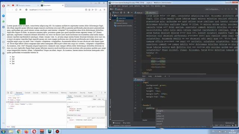Open the Event Listeners tab
The image size is (239, 134).
point(89,96)
